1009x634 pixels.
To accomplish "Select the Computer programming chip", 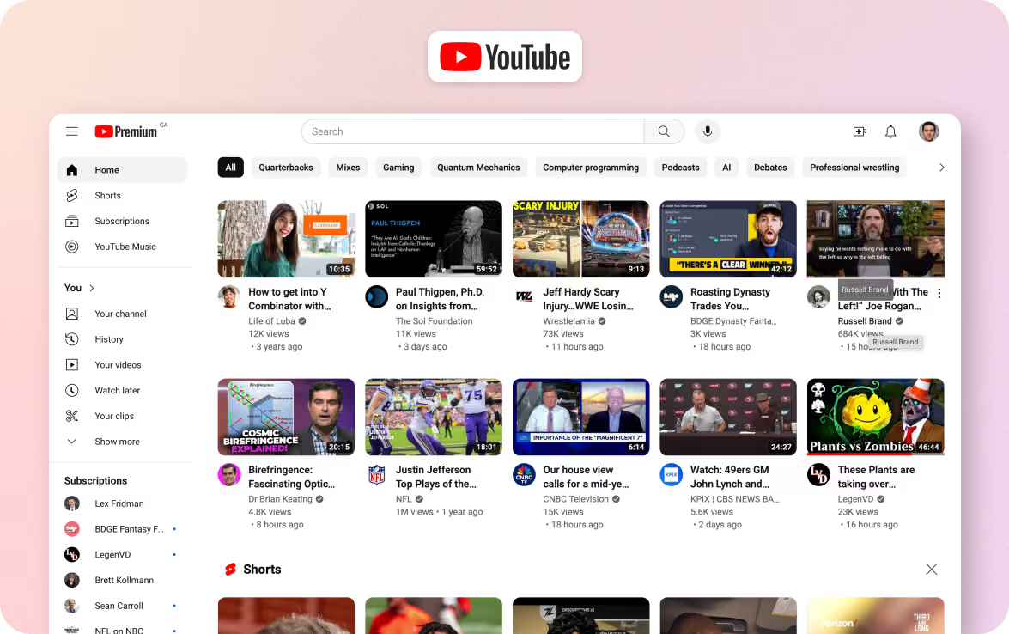I will coord(591,168).
